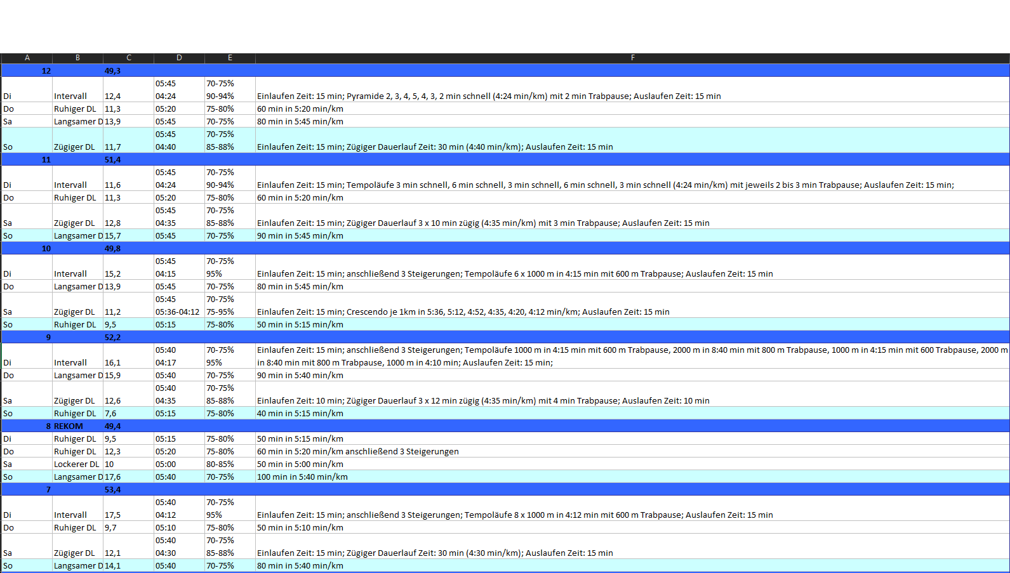Image resolution: width=1010 pixels, height=573 pixels.
Task: Click the column C header
Action: click(128, 58)
